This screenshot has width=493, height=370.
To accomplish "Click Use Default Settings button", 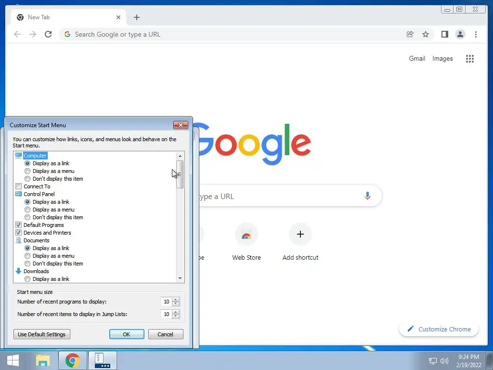I will (x=42, y=334).
